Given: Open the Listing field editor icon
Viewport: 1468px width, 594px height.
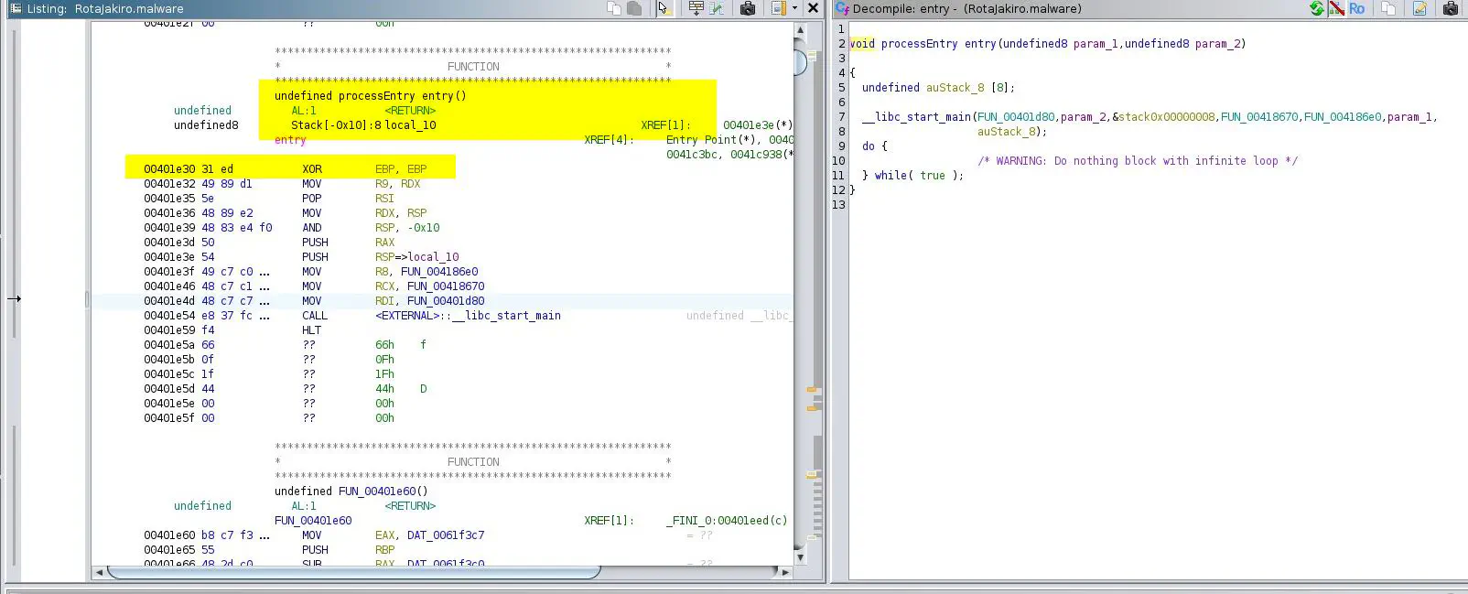Looking at the screenshot, I should click(x=696, y=8).
